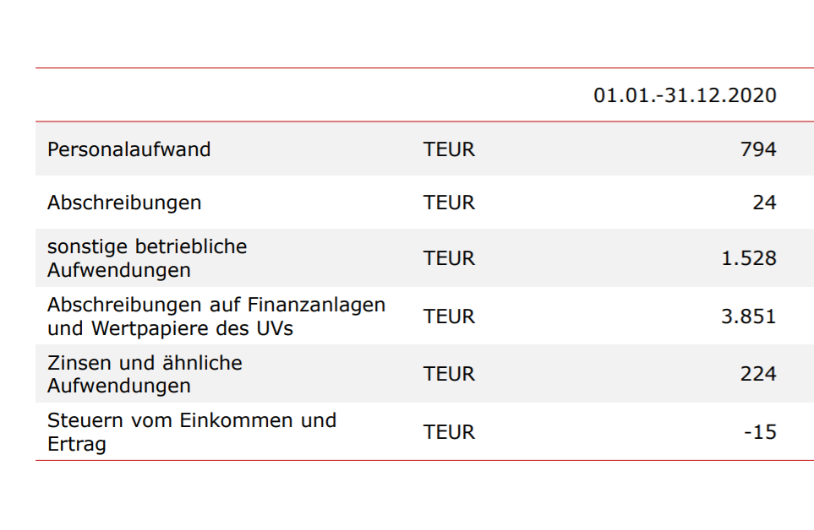Screen dimensions: 814x530
Task: Click TEUR in the Steuern row
Action: tap(449, 432)
